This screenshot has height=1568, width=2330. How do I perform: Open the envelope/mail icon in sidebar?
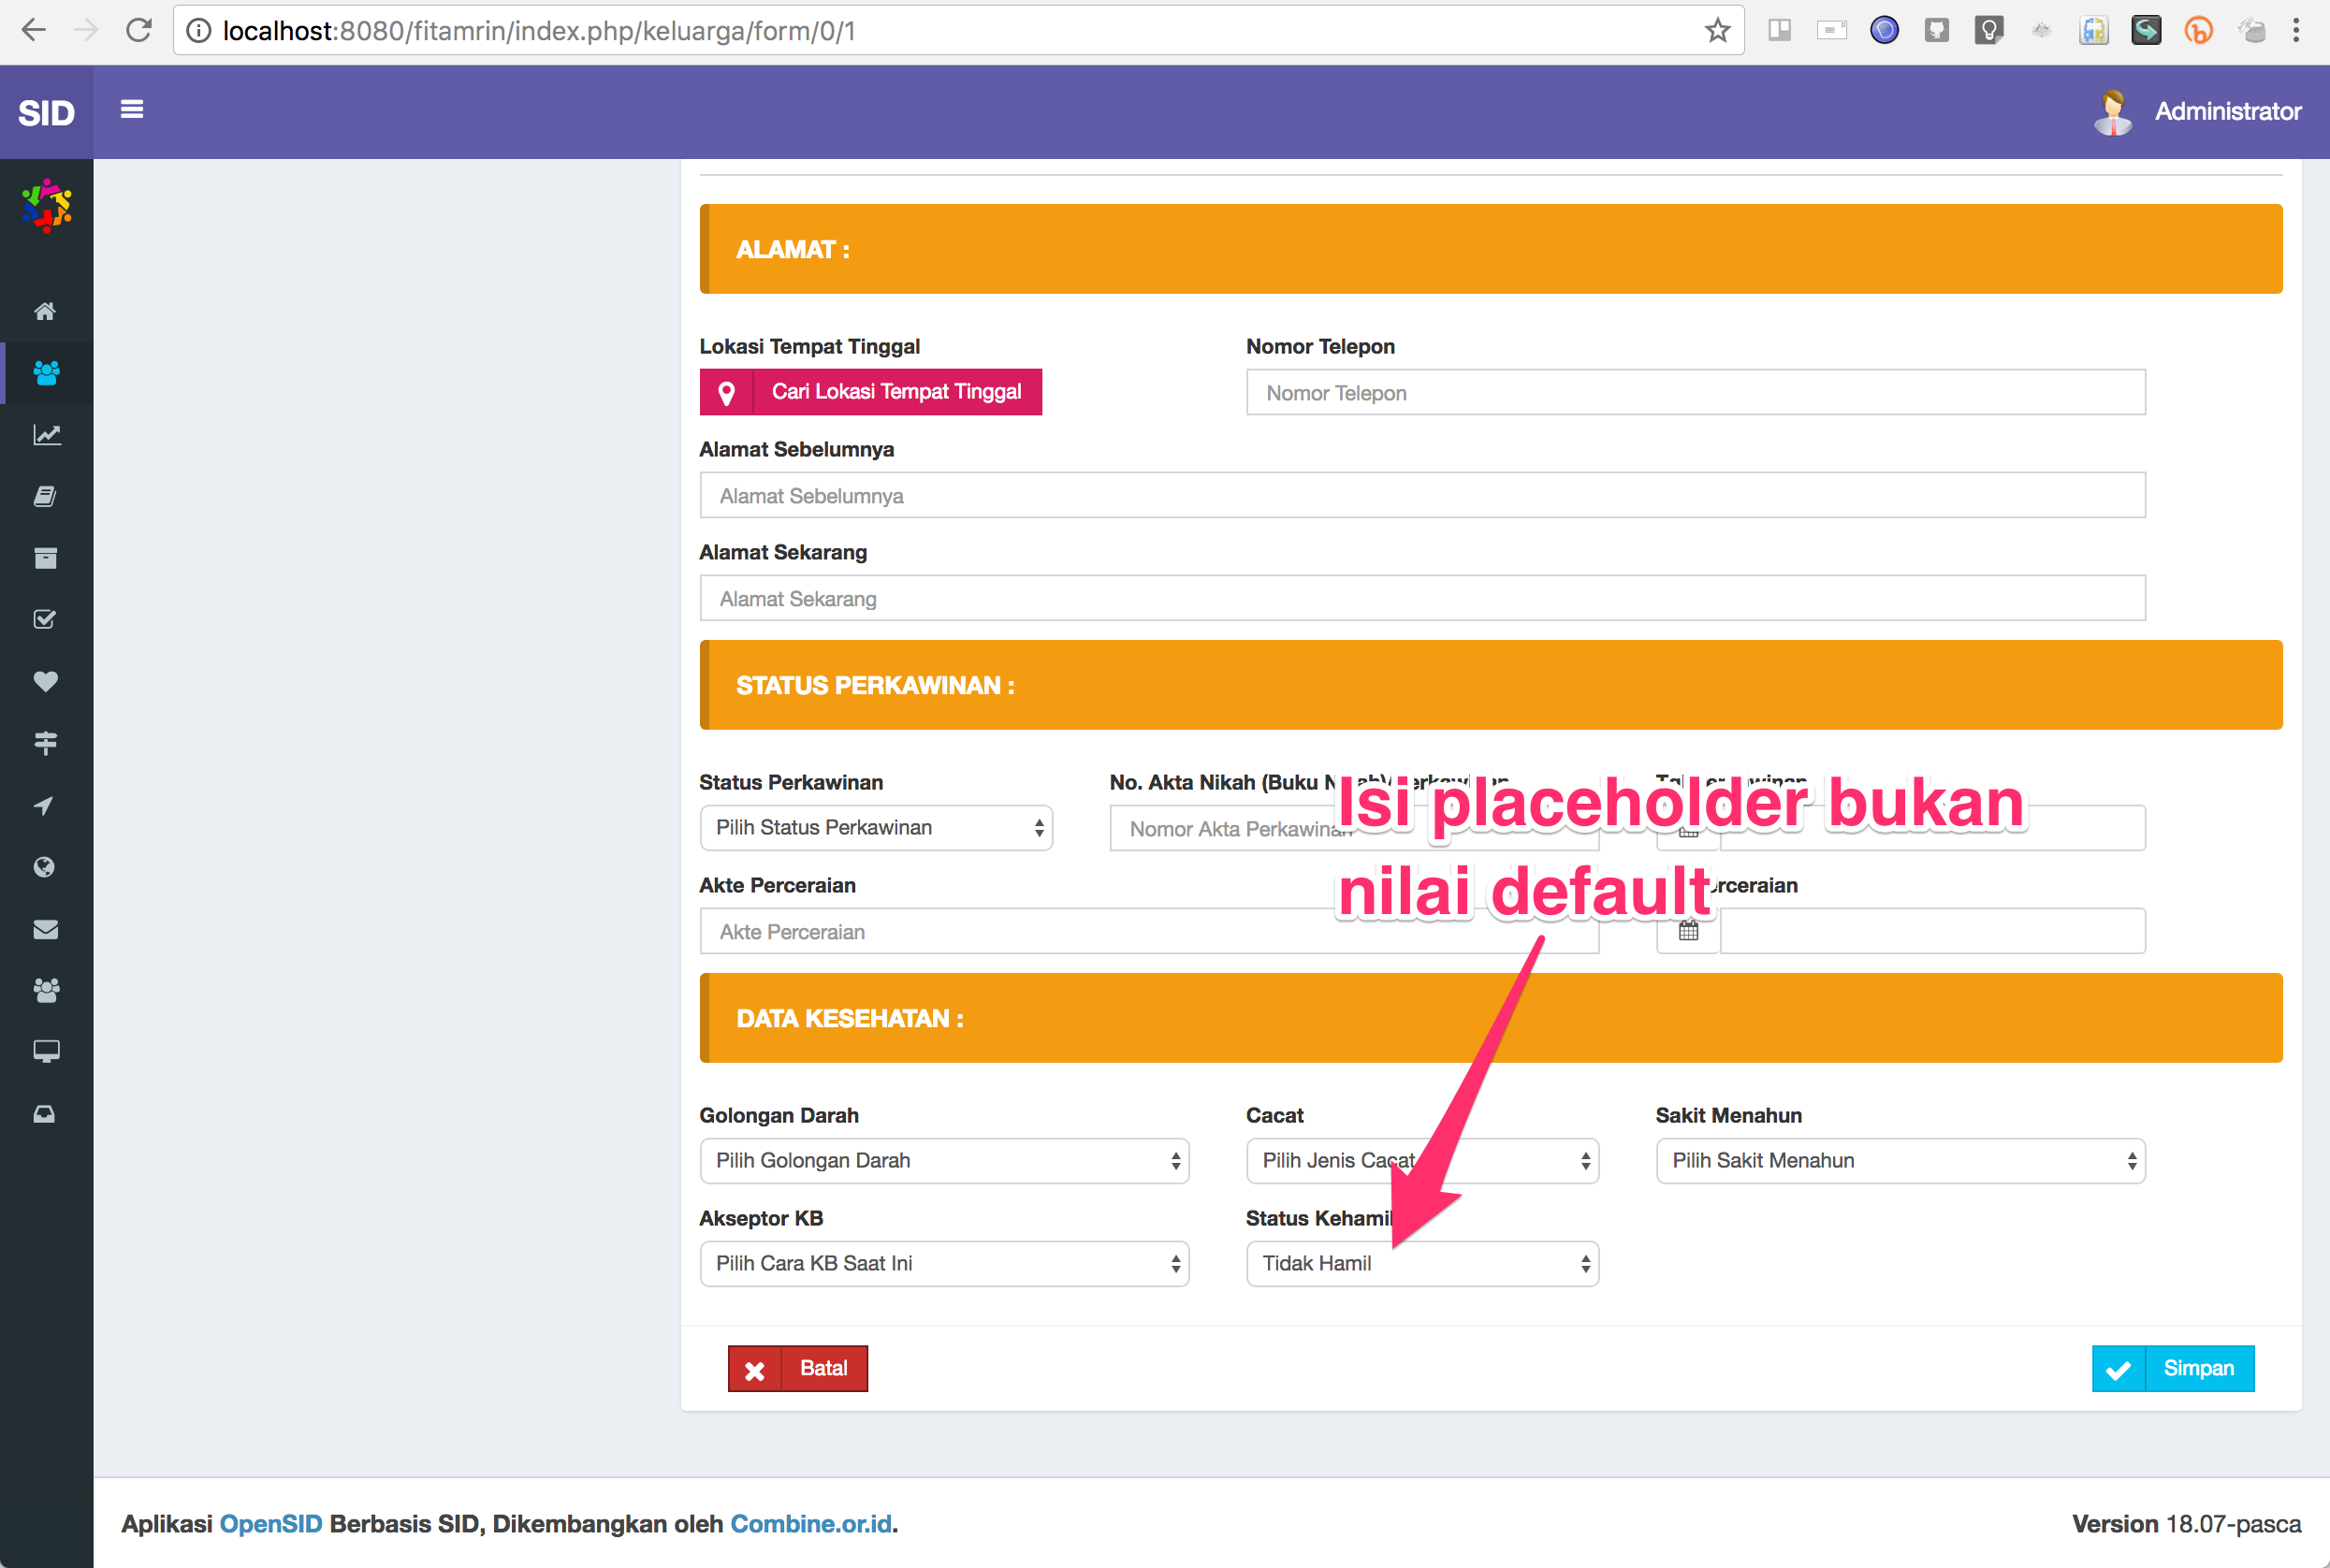click(x=45, y=929)
